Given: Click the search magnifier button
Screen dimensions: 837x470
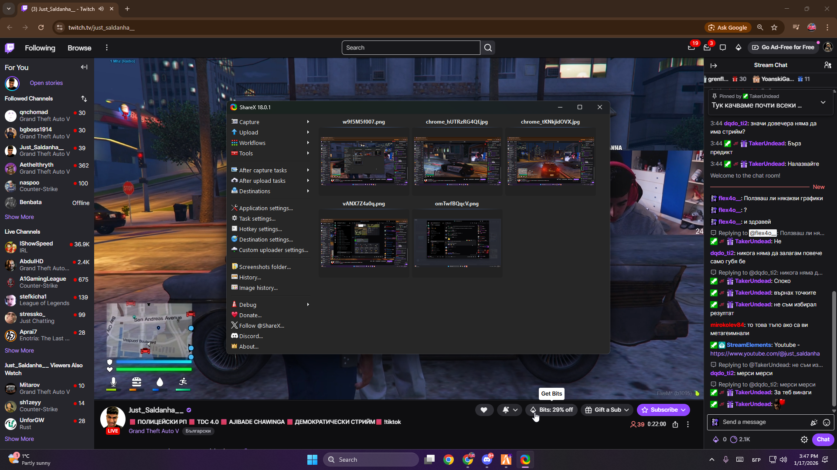Looking at the screenshot, I should pos(488,48).
